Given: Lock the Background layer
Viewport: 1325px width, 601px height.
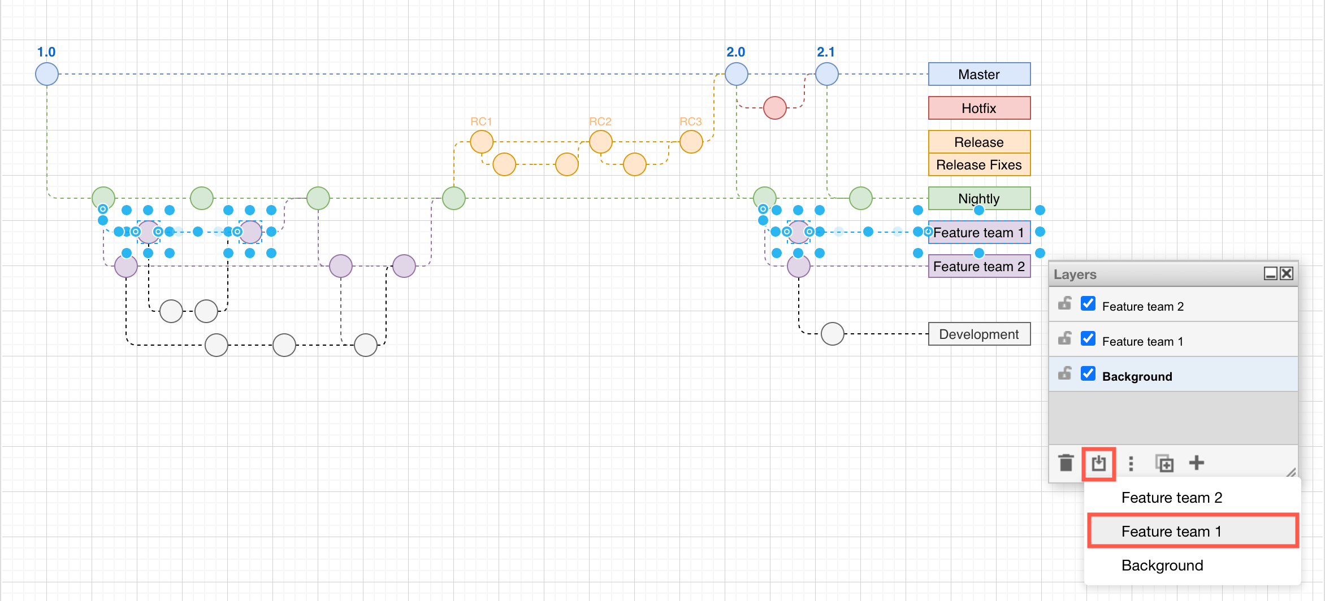Looking at the screenshot, I should [x=1064, y=373].
